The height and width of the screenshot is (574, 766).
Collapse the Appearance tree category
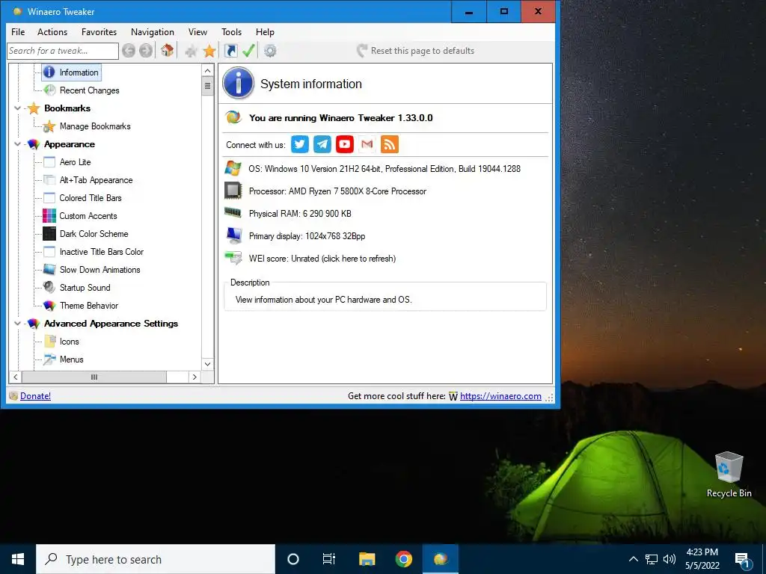[x=18, y=144]
